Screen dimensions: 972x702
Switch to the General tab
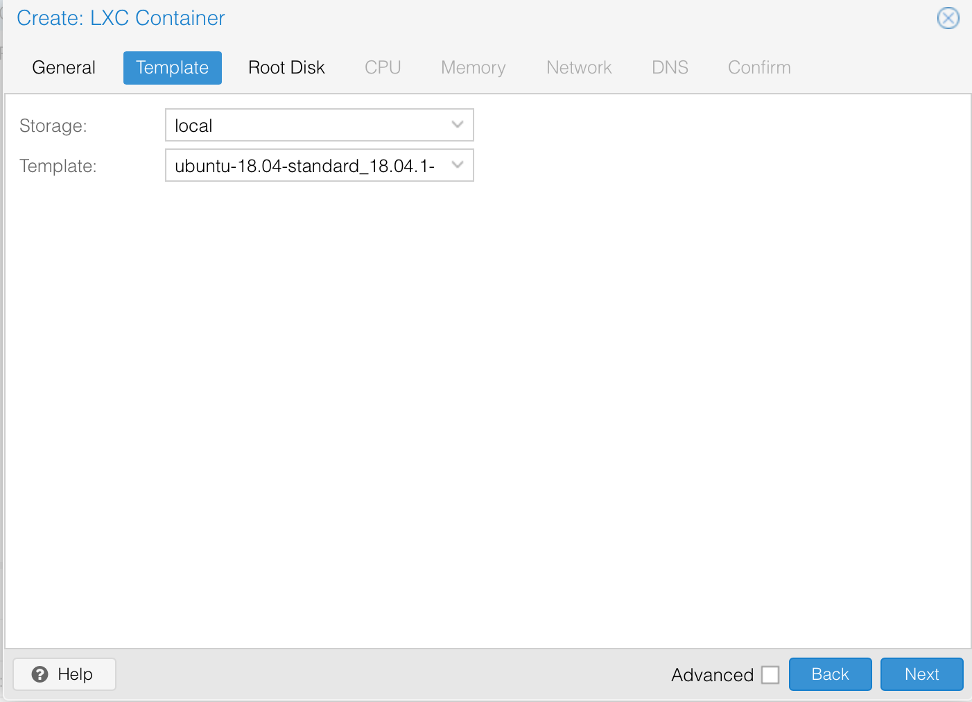64,68
